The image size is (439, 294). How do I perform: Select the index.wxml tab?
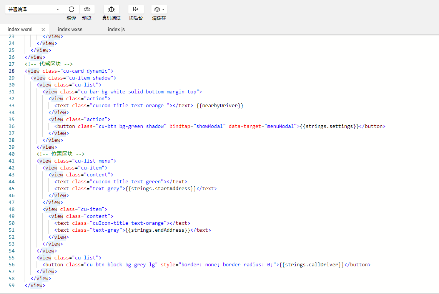tap(20, 29)
